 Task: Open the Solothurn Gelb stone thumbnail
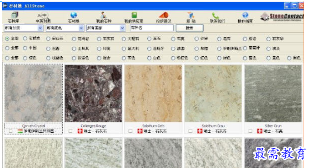point(153,93)
